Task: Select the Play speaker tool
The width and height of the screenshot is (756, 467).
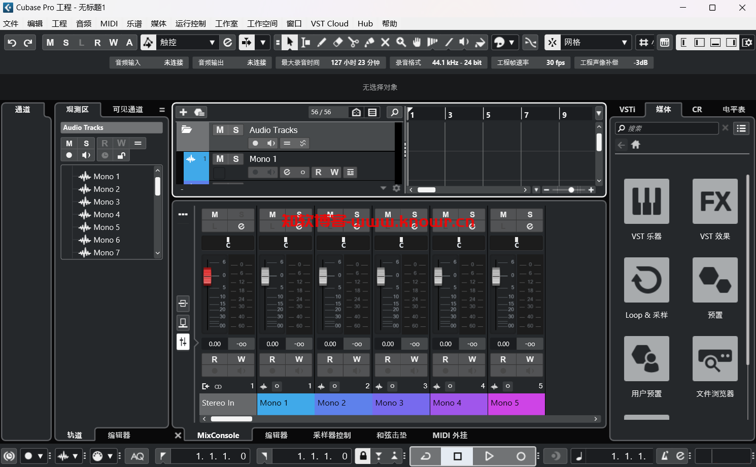Action: [x=464, y=43]
